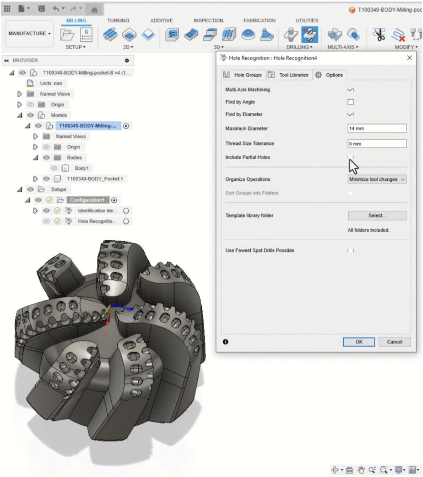Toggle the Find by Diameter checkbox
Screen dimensions: 423x477
350,114
